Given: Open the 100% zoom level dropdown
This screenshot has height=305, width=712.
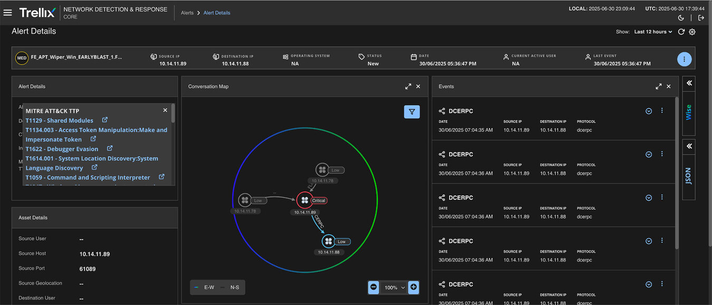Looking at the screenshot, I should coord(394,288).
